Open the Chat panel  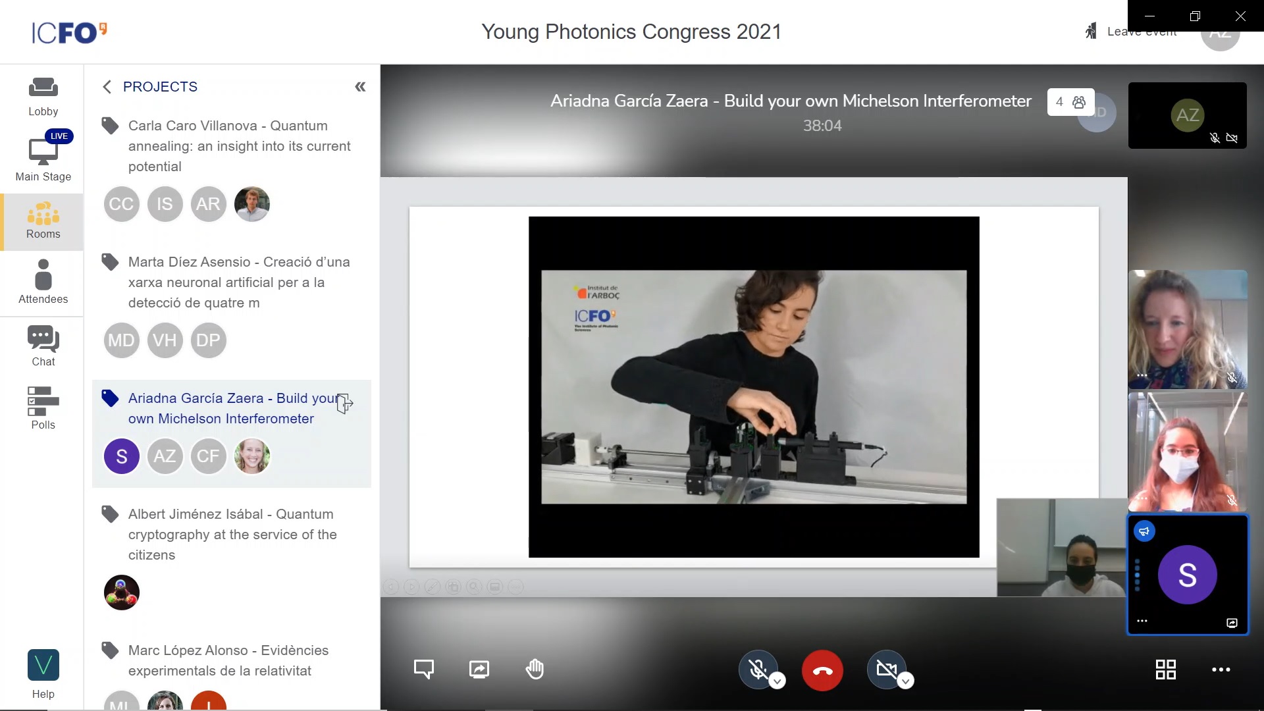click(x=43, y=346)
